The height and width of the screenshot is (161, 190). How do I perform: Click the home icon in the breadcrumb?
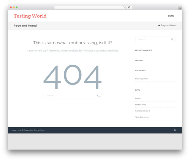click(x=159, y=26)
